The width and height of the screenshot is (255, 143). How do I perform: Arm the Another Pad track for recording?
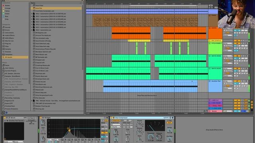point(246,81)
